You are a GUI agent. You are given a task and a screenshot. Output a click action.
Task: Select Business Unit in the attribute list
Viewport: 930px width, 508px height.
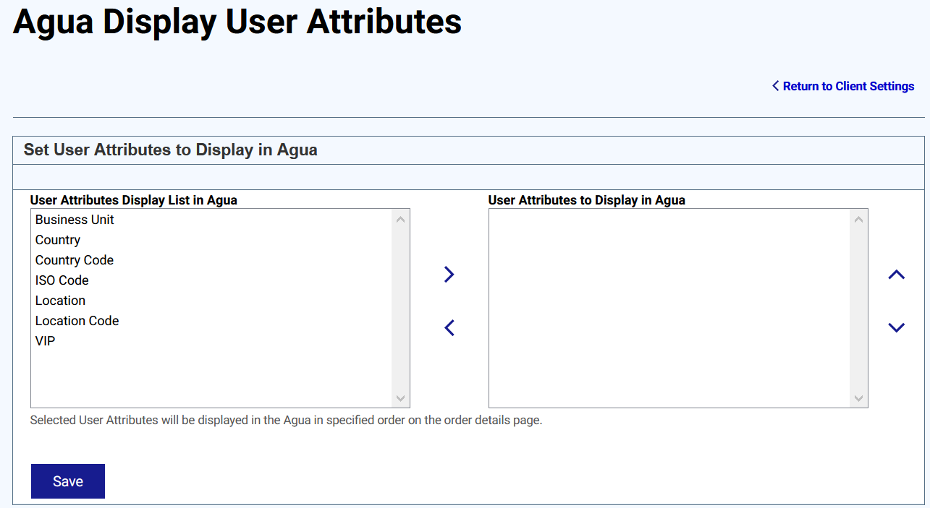click(75, 220)
